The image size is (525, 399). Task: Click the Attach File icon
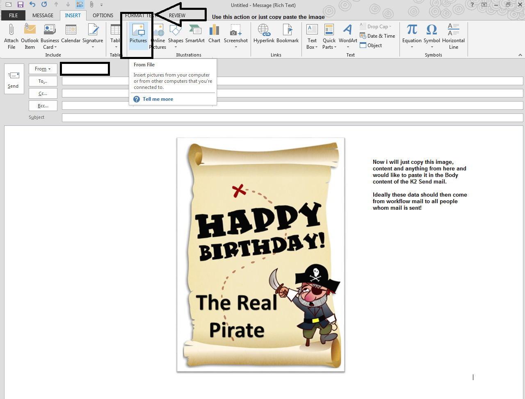(11, 36)
